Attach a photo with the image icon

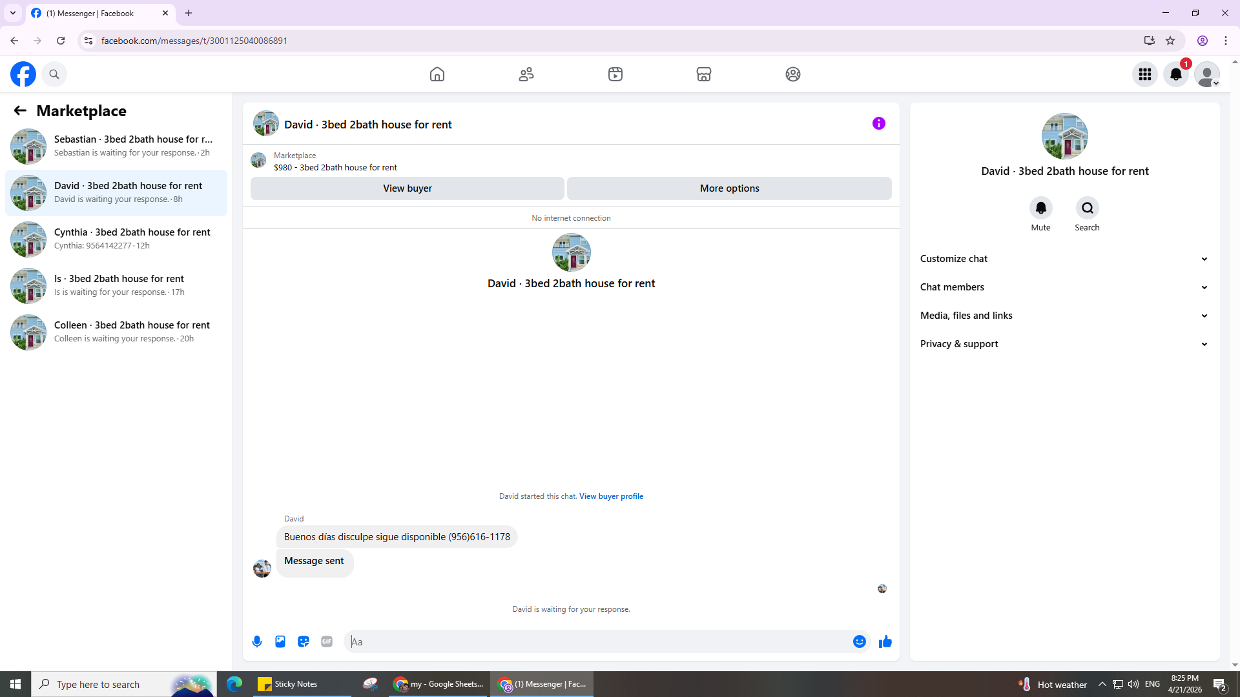point(280,641)
